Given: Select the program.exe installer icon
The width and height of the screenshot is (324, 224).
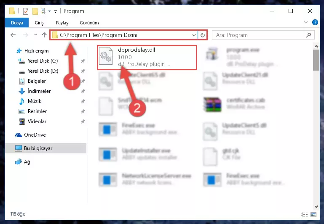Looking at the screenshot, I should [x=212, y=53].
